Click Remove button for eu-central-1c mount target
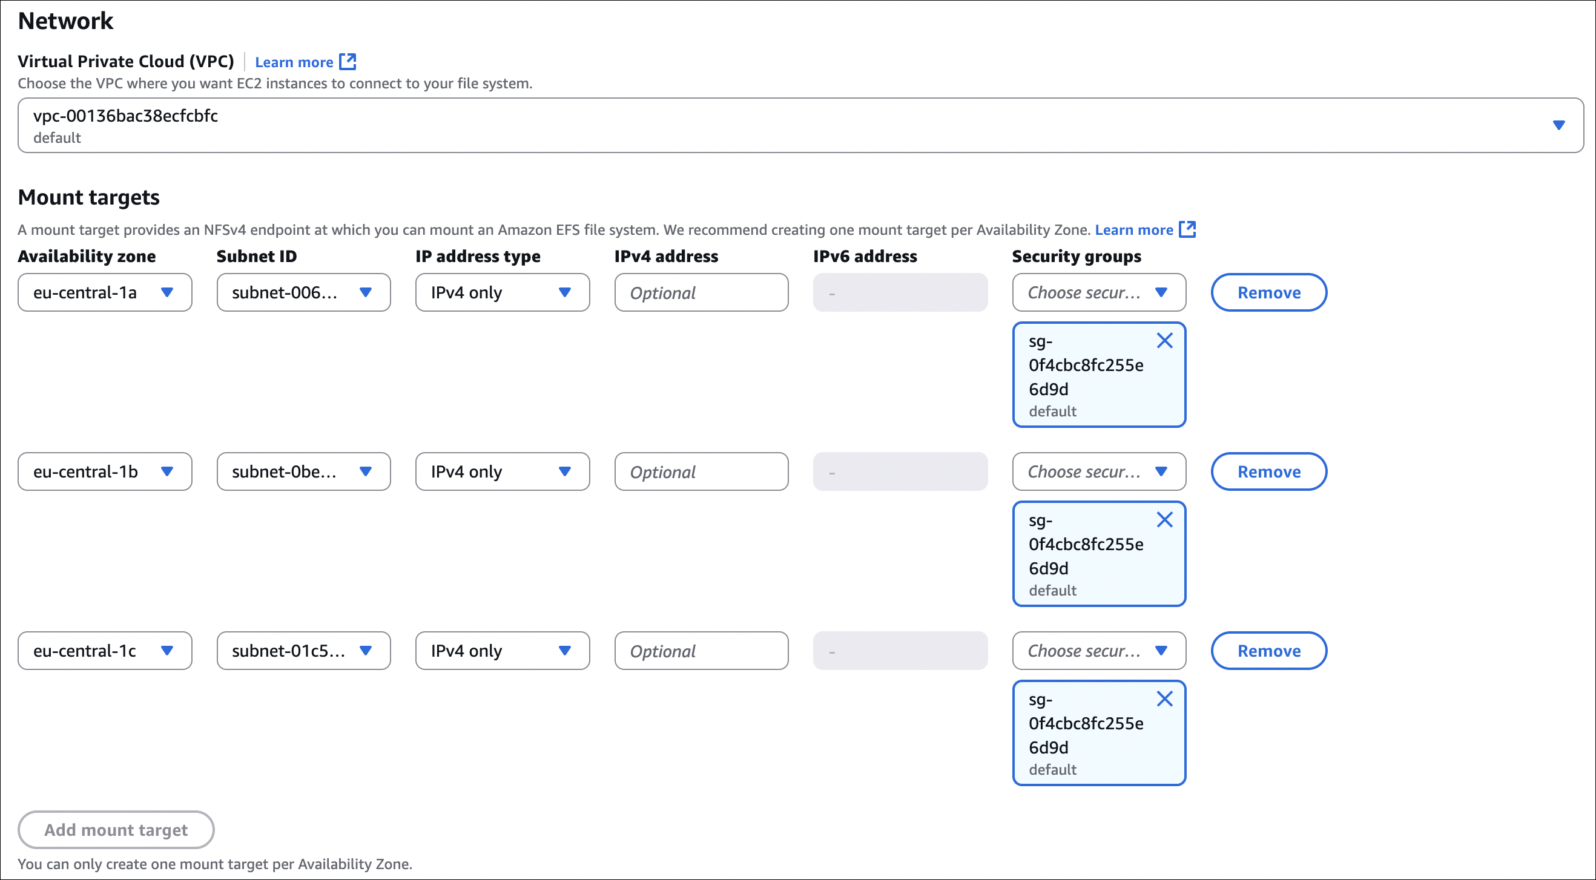Image resolution: width=1596 pixels, height=880 pixels. (x=1268, y=650)
